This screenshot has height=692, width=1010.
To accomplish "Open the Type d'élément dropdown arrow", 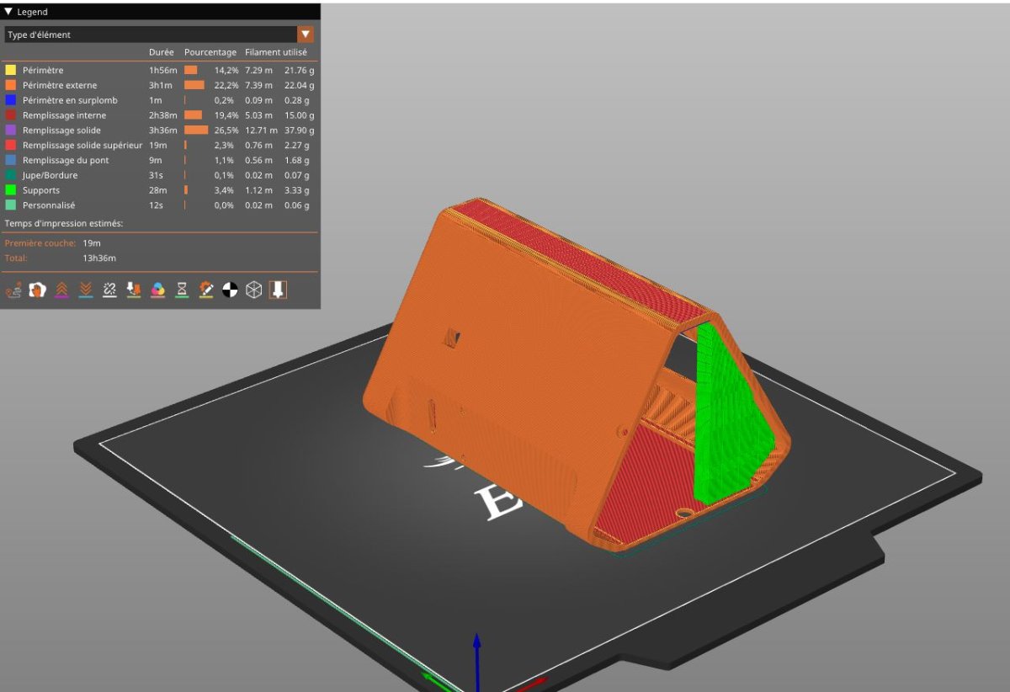I will [x=306, y=35].
